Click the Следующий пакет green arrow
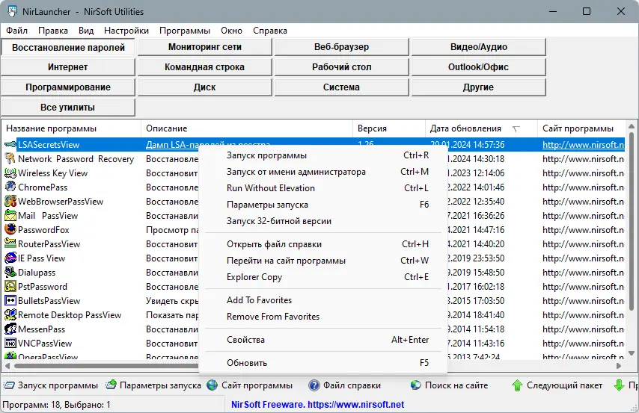Viewport: 639px width, 413px height. point(517,385)
